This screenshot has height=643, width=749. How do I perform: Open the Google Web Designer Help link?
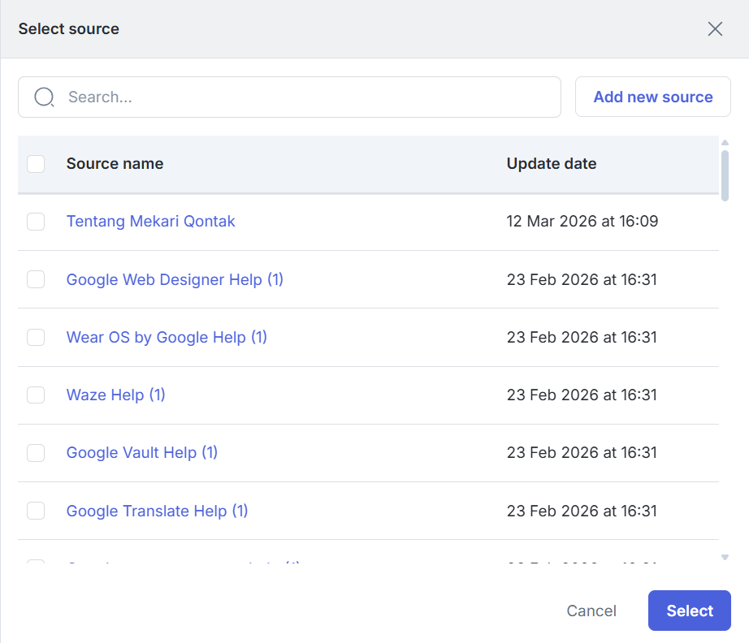click(x=175, y=279)
